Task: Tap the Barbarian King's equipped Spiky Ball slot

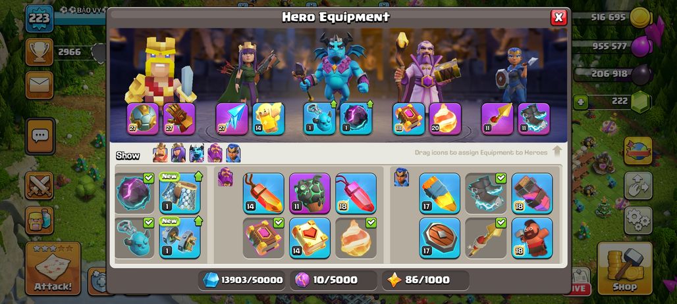Action: pos(143,119)
